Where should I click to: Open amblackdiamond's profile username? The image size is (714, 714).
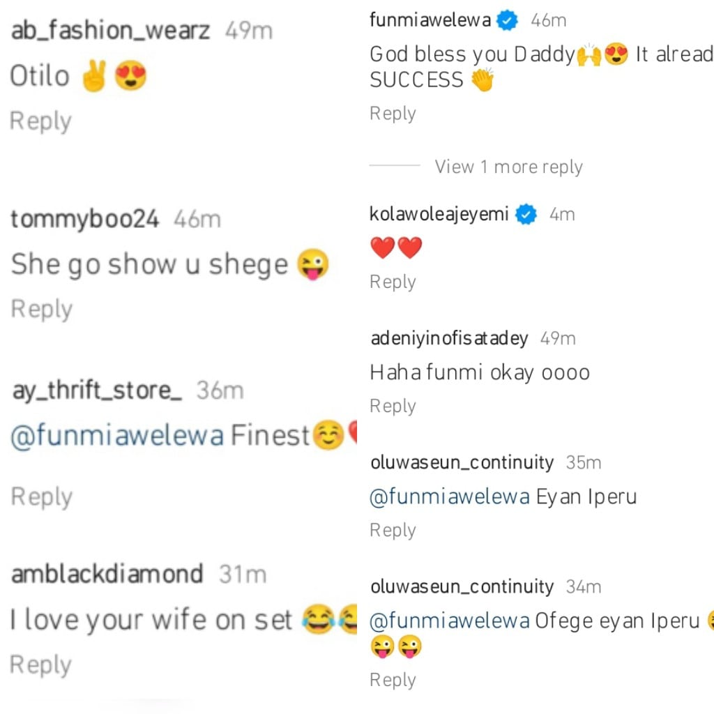108,575
